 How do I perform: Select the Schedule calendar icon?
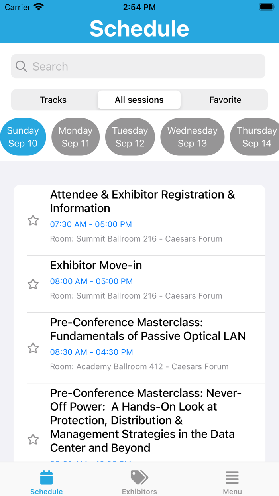(46, 476)
